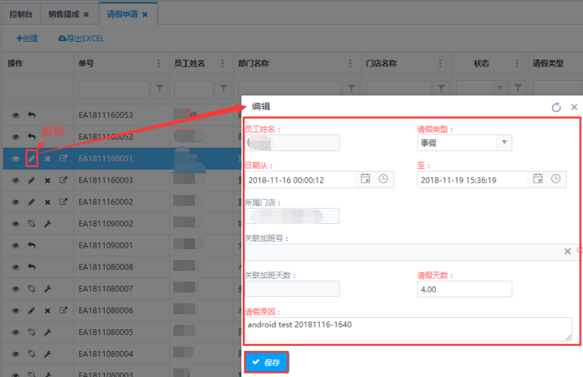583x377 pixels.
Task: Clear the 关联加班号 field with X
Action: (567, 251)
